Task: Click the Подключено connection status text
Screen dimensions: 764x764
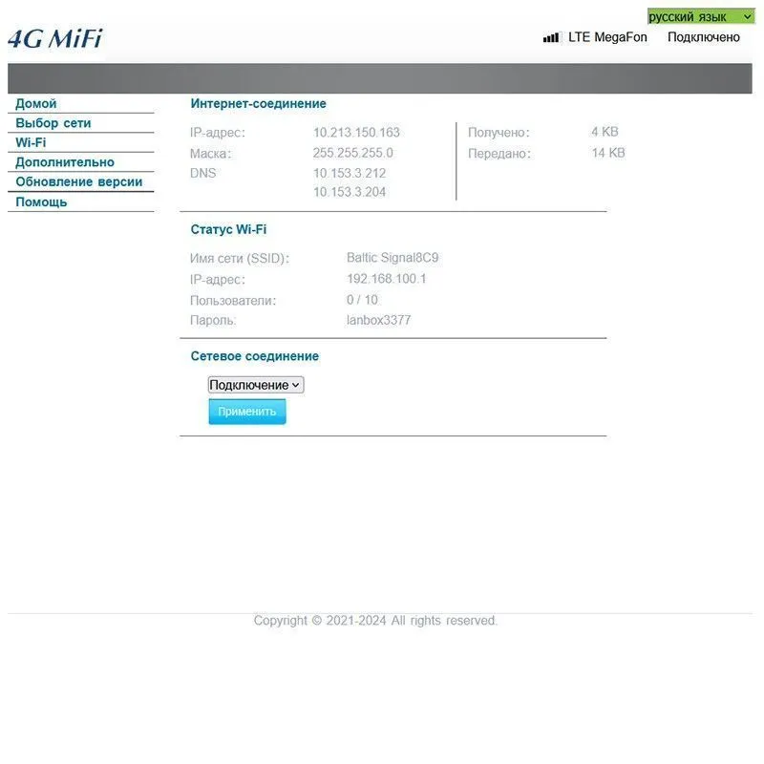Action: pyautogui.click(x=703, y=37)
